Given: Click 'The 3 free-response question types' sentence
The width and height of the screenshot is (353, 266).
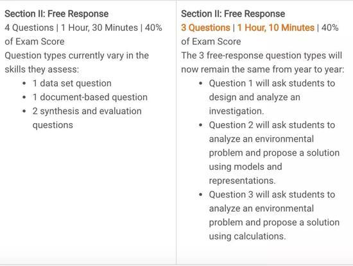Looking at the screenshot, I should [263, 63].
